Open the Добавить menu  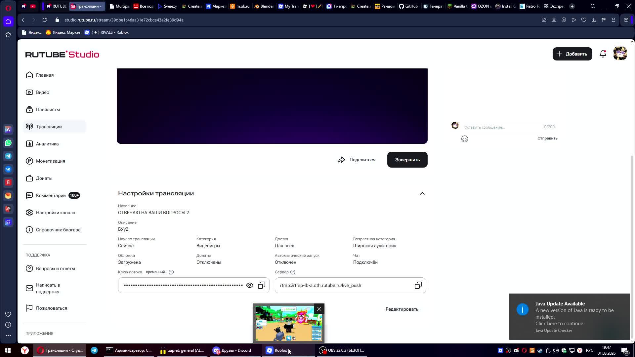[x=572, y=54]
